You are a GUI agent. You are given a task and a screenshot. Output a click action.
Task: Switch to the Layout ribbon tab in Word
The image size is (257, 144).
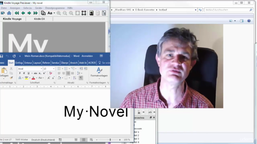coord(37,63)
